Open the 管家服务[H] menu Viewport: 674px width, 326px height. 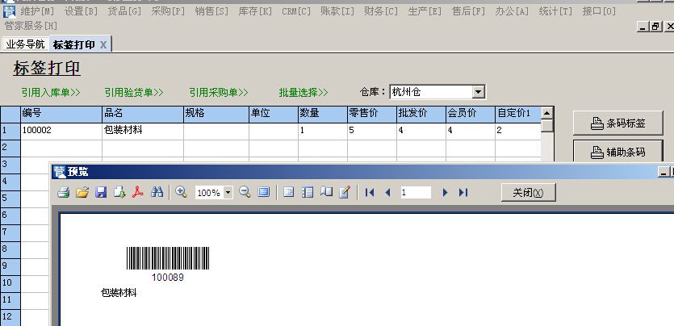[x=31, y=26]
